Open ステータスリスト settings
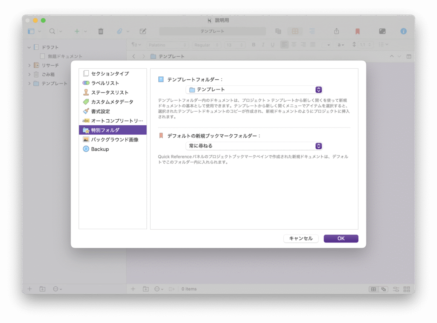Screen dimensions: 437x323 (x=113, y=92)
